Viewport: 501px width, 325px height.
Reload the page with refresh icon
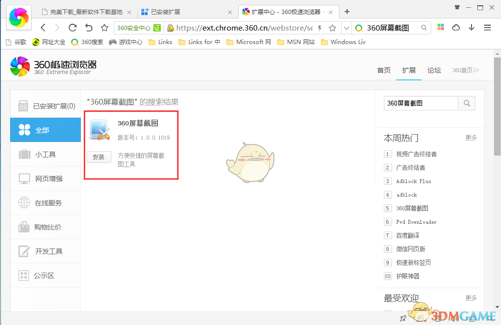tap(73, 28)
